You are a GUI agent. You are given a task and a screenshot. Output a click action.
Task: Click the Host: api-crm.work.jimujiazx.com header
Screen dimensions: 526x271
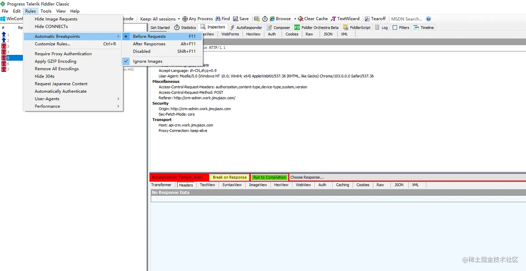[186, 125]
